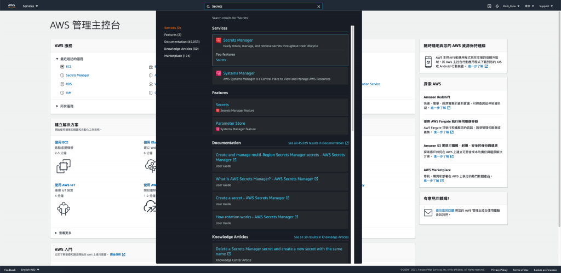Click the envelope feedback icon
The image size is (561, 273).
coord(428,213)
